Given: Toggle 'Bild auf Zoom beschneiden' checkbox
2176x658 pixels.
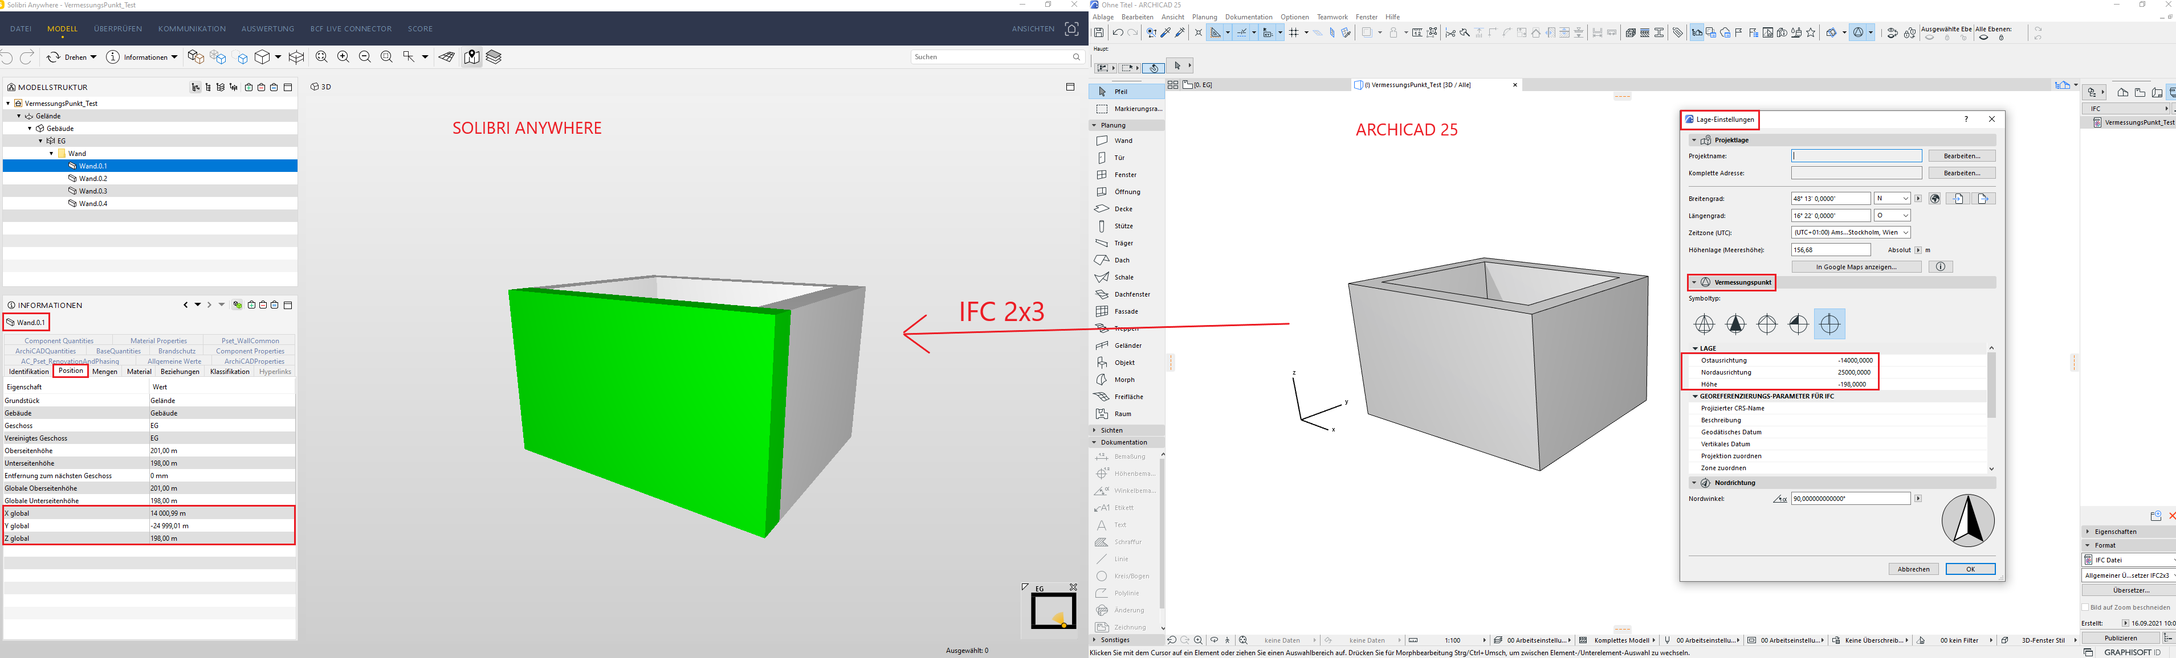Looking at the screenshot, I should 2085,607.
